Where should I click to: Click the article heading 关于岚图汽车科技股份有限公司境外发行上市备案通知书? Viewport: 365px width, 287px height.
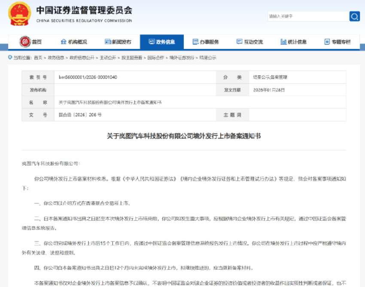click(x=184, y=136)
